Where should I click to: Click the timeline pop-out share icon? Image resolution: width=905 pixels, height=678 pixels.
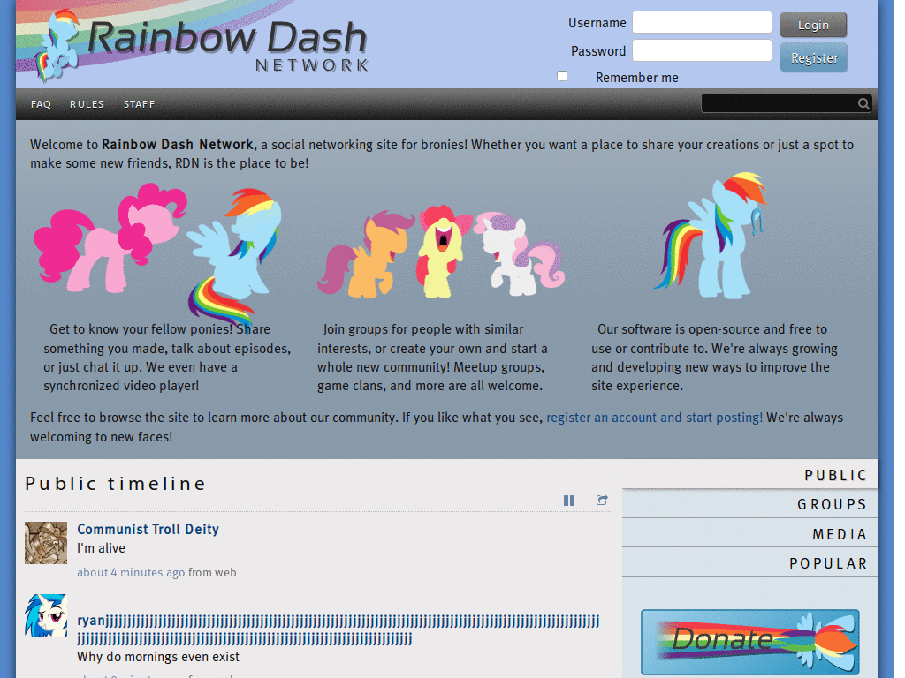pos(602,500)
